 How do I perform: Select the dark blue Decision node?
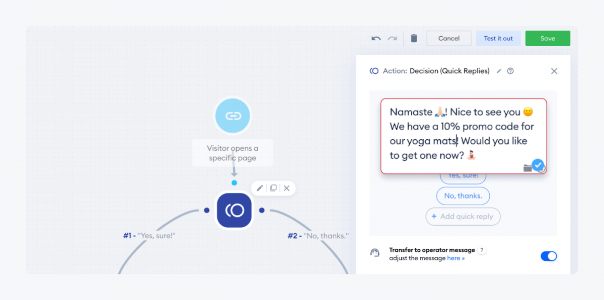[234, 211]
